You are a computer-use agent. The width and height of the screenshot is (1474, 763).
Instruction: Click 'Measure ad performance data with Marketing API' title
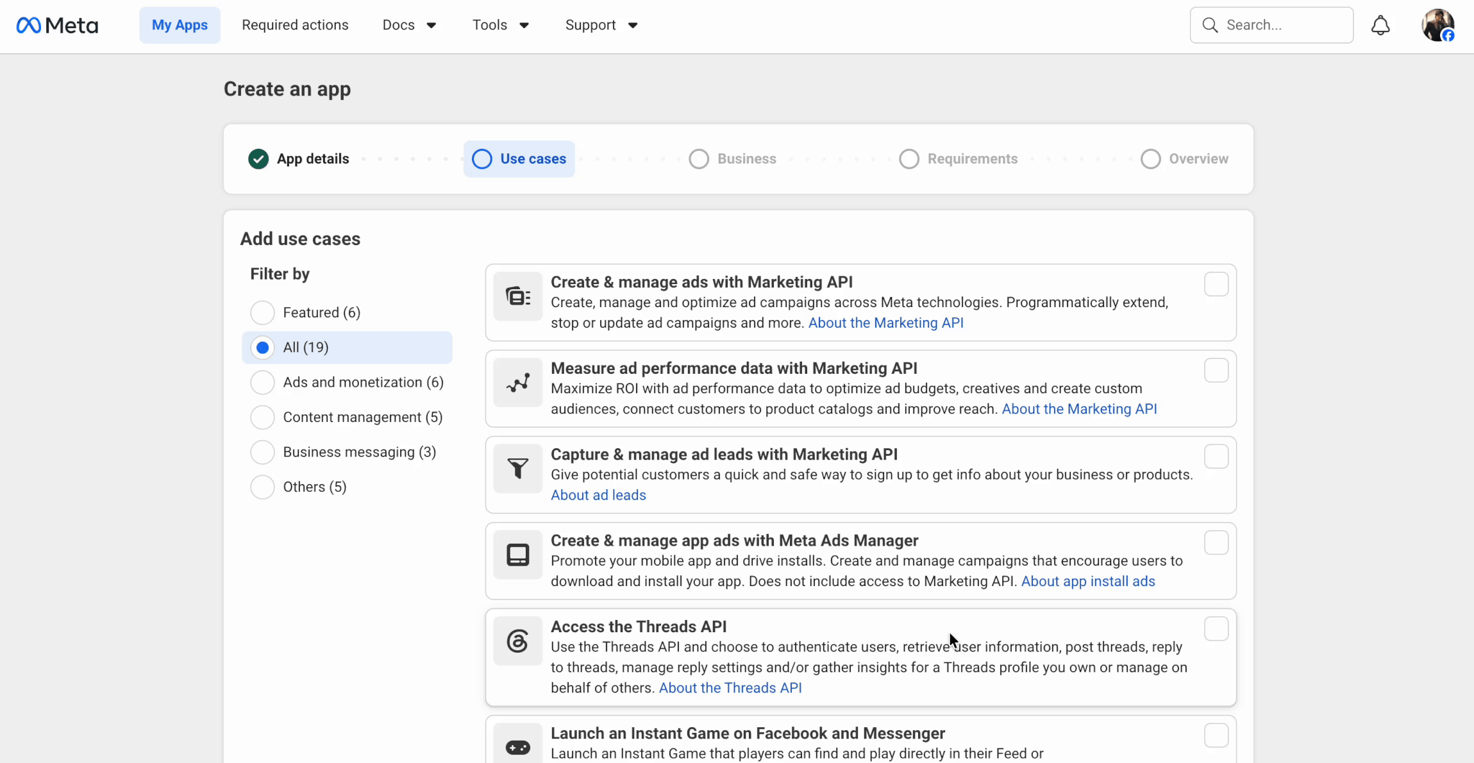click(x=734, y=369)
